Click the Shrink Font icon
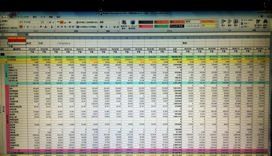Image resolution: width=272 pixels, height=156 pixels. (x=53, y=22)
